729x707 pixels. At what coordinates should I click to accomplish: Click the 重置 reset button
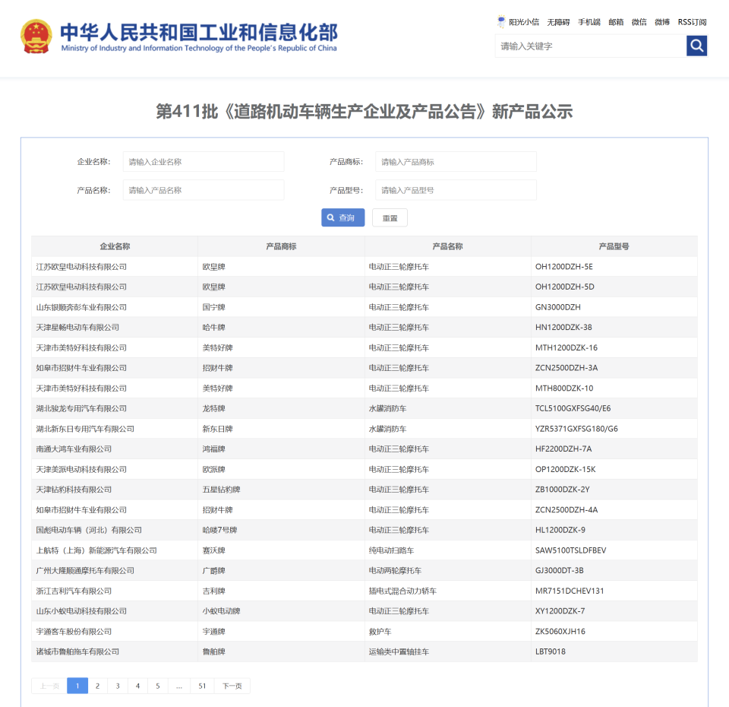(390, 217)
